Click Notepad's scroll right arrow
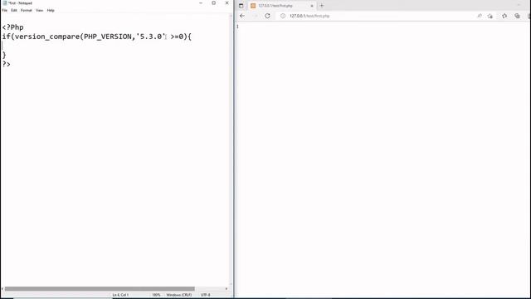 point(227,289)
